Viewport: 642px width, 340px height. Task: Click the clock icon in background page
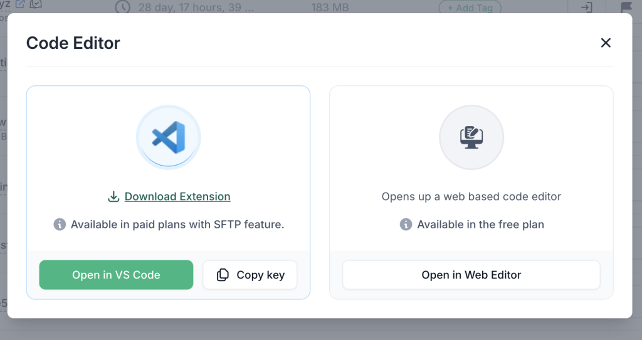tap(122, 8)
